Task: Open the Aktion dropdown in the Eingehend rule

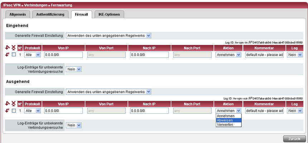Action: [x=228, y=55]
